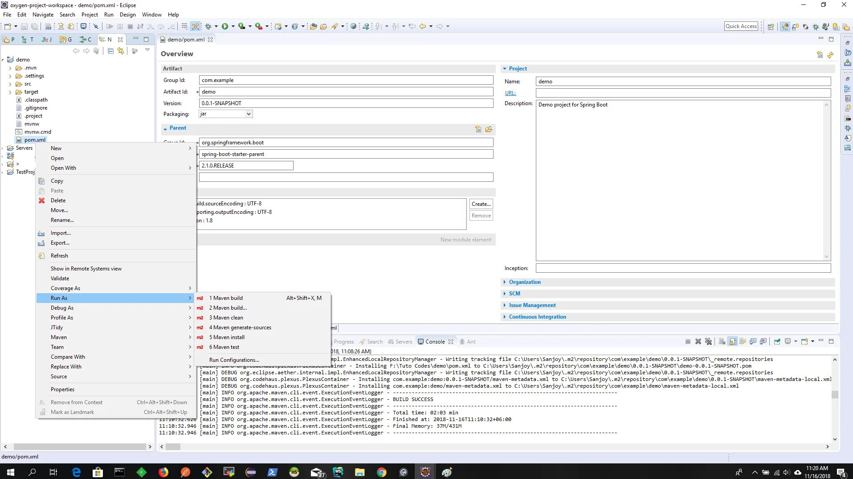853x479 pixels.
Task: Click the New wizard icon in toolbar
Action: [x=8, y=26]
